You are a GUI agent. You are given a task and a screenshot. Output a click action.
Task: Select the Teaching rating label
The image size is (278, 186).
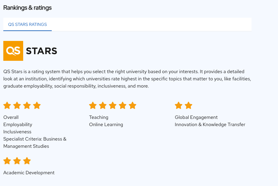point(99,117)
